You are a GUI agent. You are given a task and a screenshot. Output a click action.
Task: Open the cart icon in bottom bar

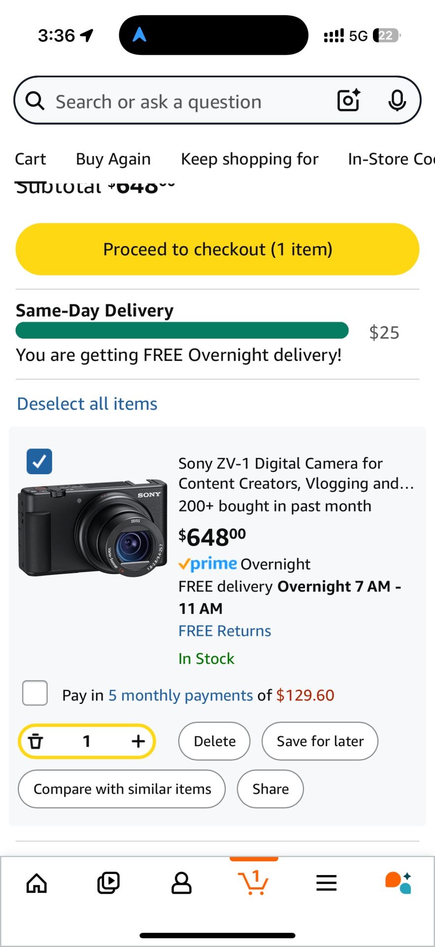(253, 883)
